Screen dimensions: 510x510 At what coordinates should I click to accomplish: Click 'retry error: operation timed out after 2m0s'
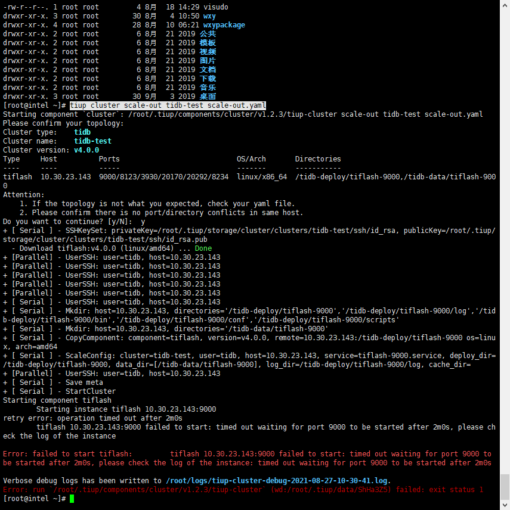coord(93,418)
